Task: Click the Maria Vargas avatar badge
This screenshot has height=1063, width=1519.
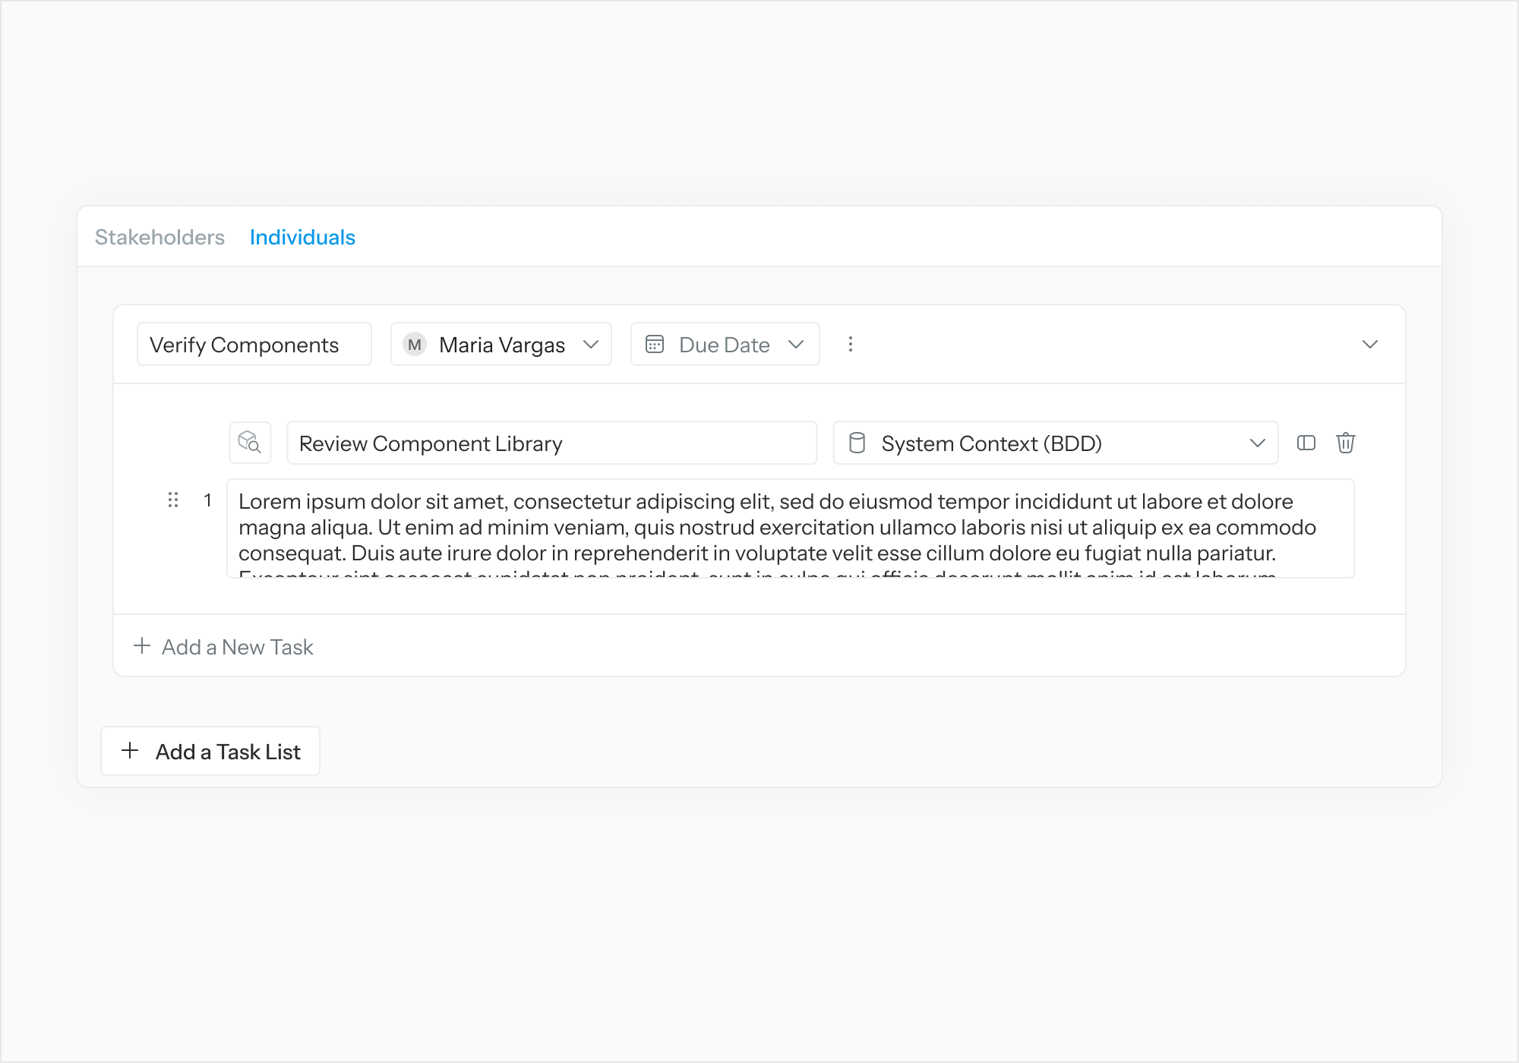Action: [415, 345]
